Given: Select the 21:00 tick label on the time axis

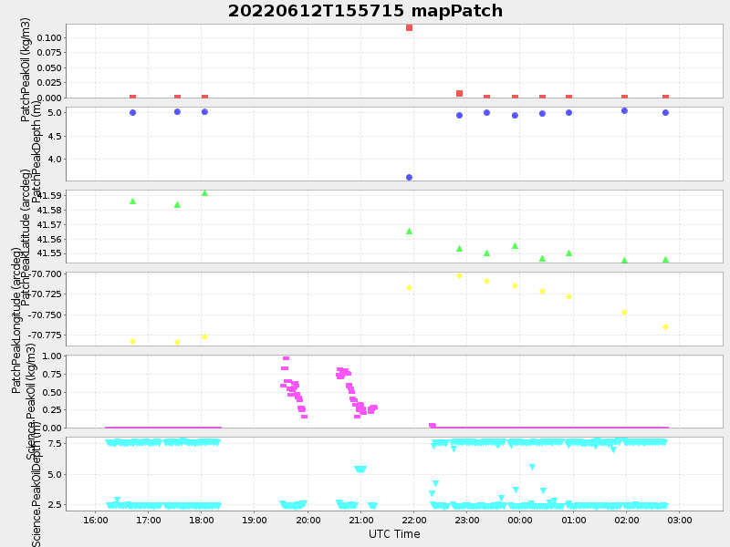Looking at the screenshot, I should point(360,520).
